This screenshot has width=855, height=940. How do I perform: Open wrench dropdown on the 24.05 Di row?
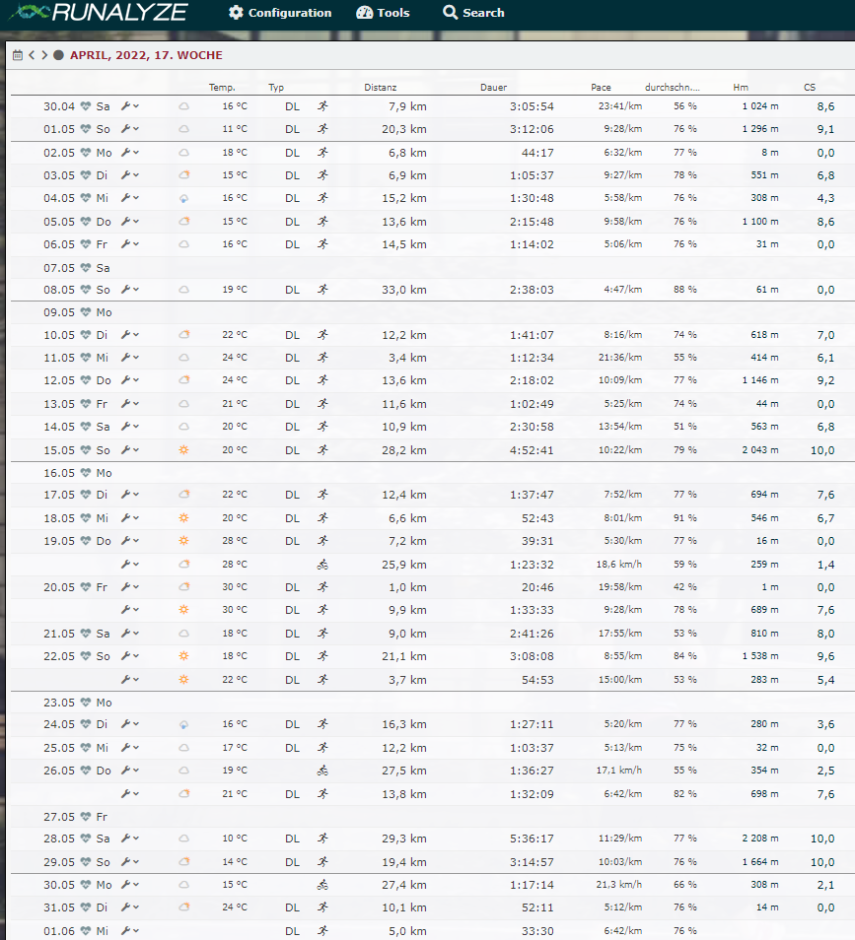(129, 724)
